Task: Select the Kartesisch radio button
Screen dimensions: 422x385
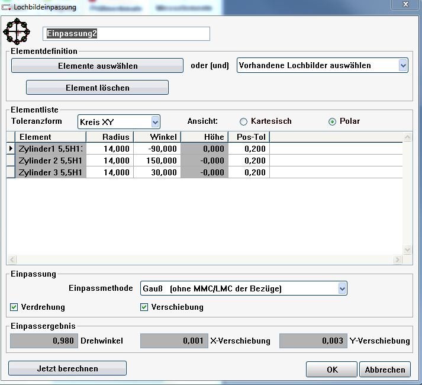Action: [x=243, y=121]
